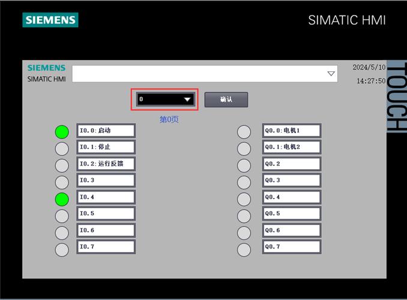Select the I0.1: 停止 label field
This screenshot has width=407, height=300.
point(106,147)
